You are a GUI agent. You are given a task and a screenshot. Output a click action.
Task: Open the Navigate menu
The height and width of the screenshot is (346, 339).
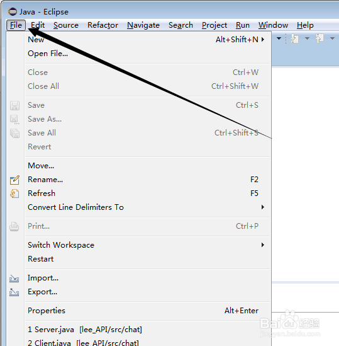[143, 25]
